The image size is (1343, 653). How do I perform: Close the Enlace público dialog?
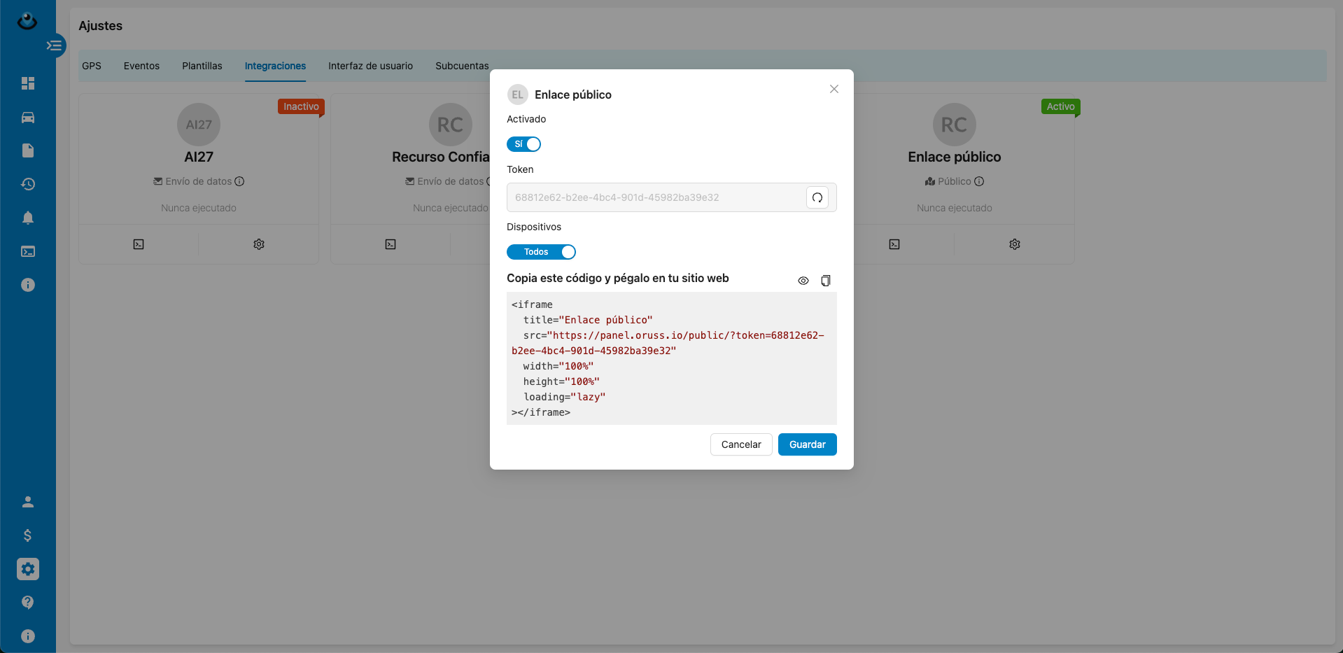click(834, 89)
